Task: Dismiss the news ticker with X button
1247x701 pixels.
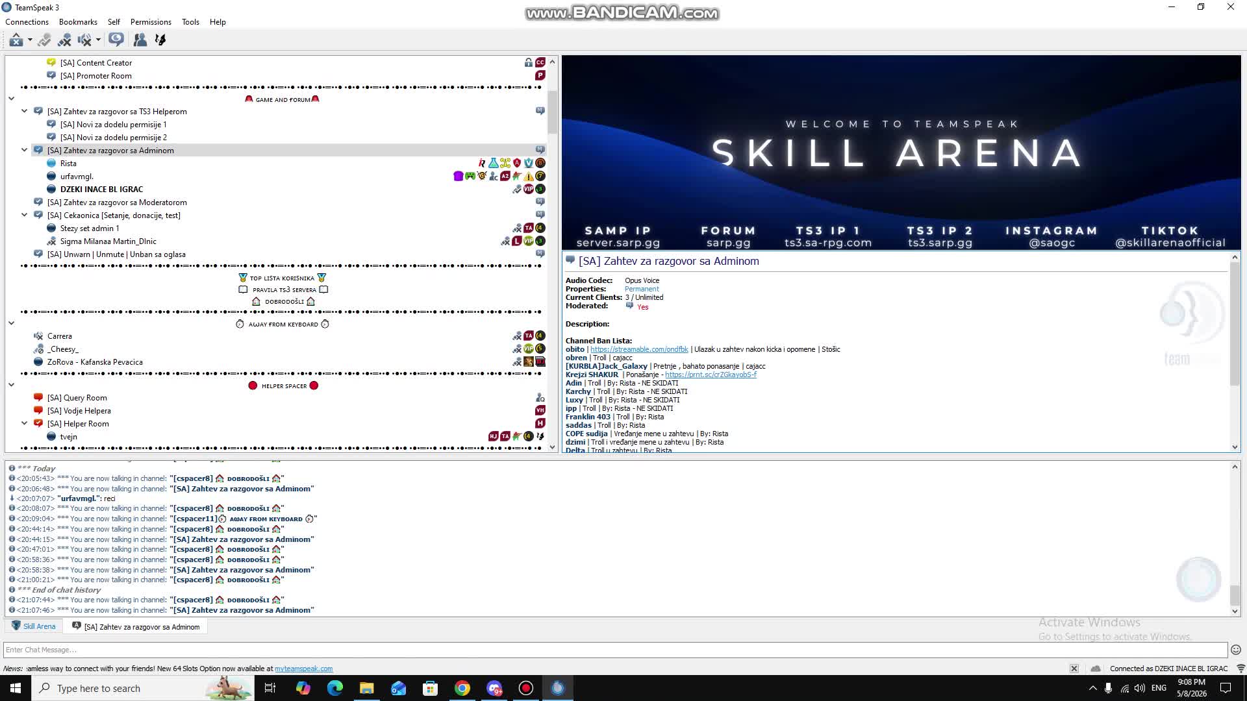Action: pyautogui.click(x=1074, y=669)
